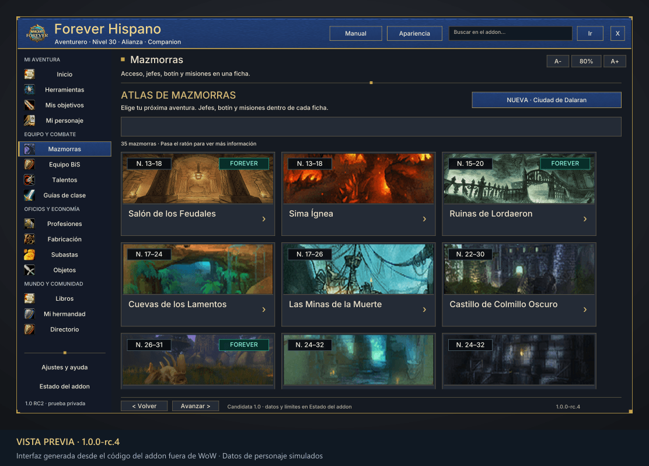
Task: Click the 1.0.0-rc.4 version text in footer
Action: coord(568,407)
